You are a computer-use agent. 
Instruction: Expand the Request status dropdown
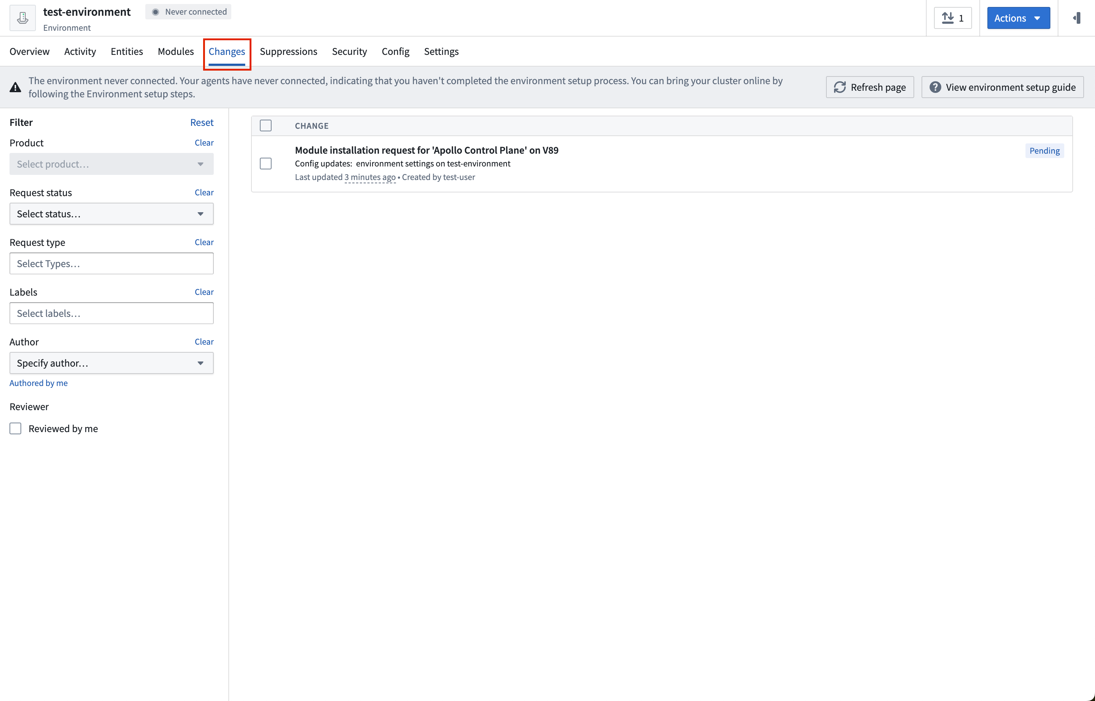click(x=112, y=213)
